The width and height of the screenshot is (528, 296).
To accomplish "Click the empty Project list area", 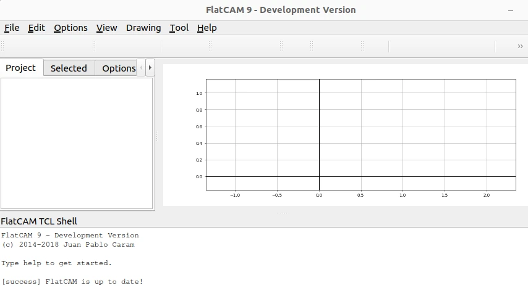I will 77,144.
